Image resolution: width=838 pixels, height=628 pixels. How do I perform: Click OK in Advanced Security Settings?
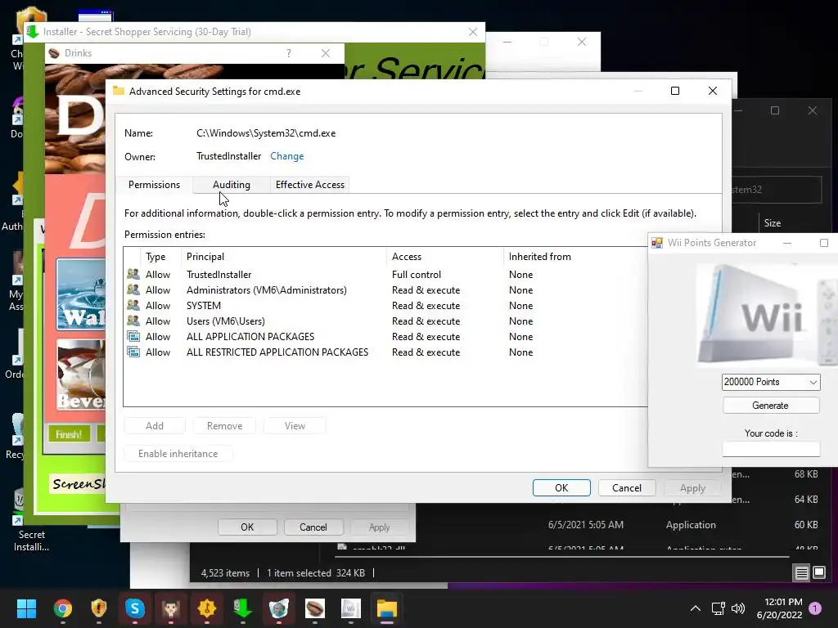pos(561,487)
